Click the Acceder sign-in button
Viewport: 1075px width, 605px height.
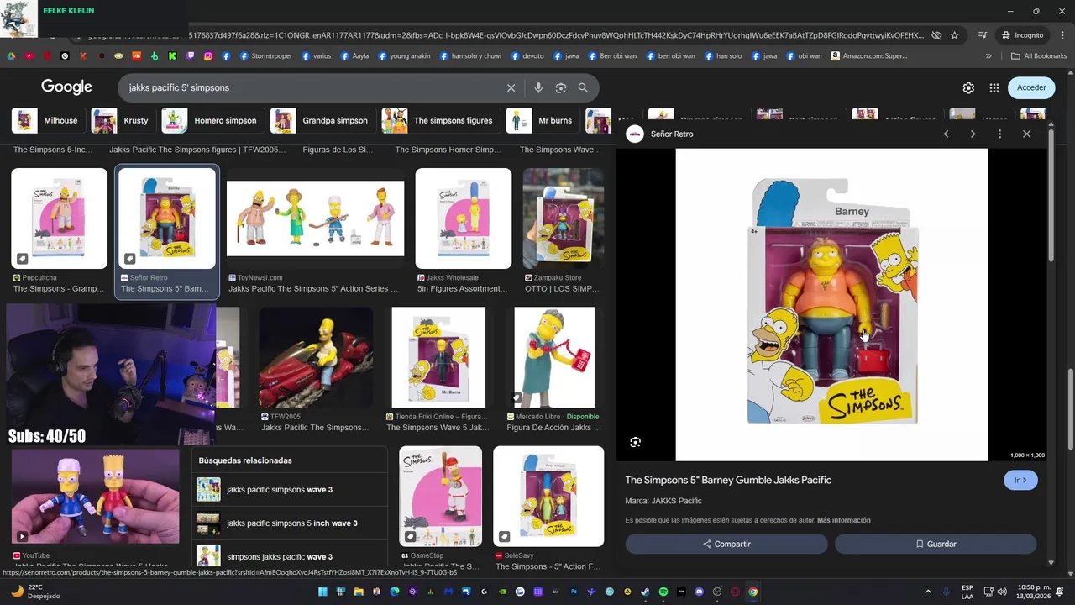point(1031,87)
